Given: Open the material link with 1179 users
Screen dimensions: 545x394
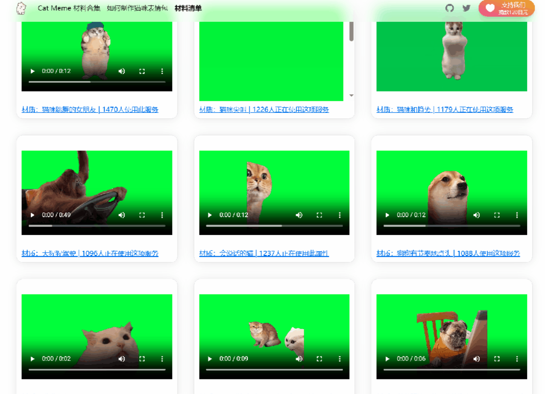Looking at the screenshot, I should coord(445,110).
